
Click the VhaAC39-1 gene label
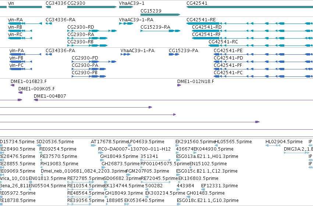(132, 3)
